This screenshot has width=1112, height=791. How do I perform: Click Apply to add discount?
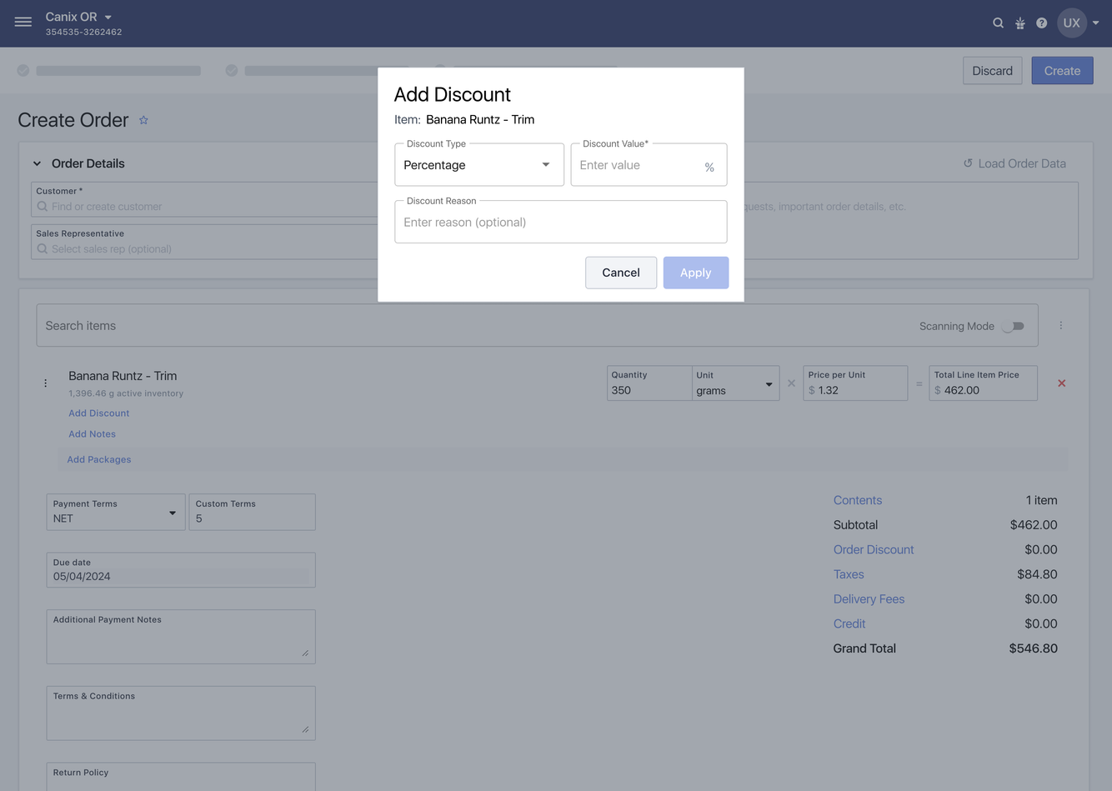695,273
